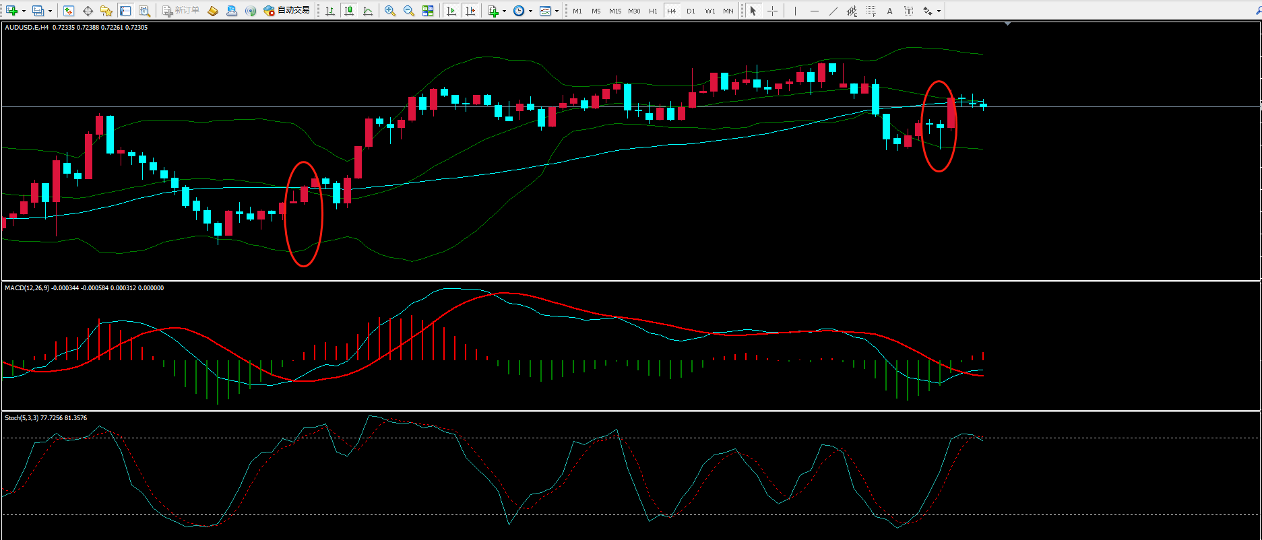Open the chart Templates dropdown

[557, 11]
